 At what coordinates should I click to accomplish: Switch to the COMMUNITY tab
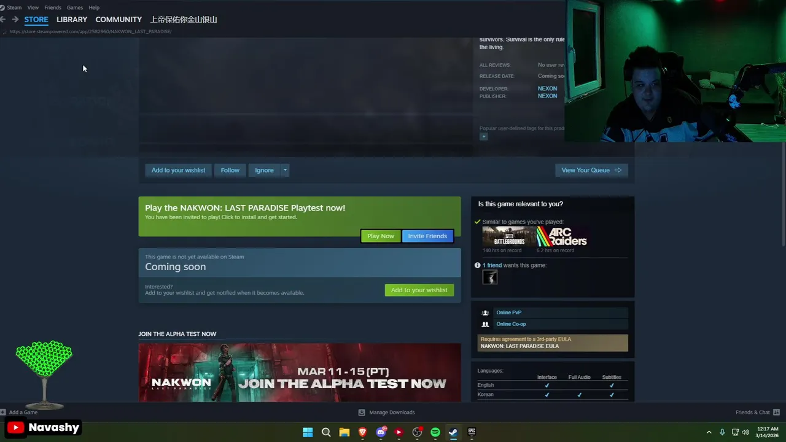tap(119, 20)
